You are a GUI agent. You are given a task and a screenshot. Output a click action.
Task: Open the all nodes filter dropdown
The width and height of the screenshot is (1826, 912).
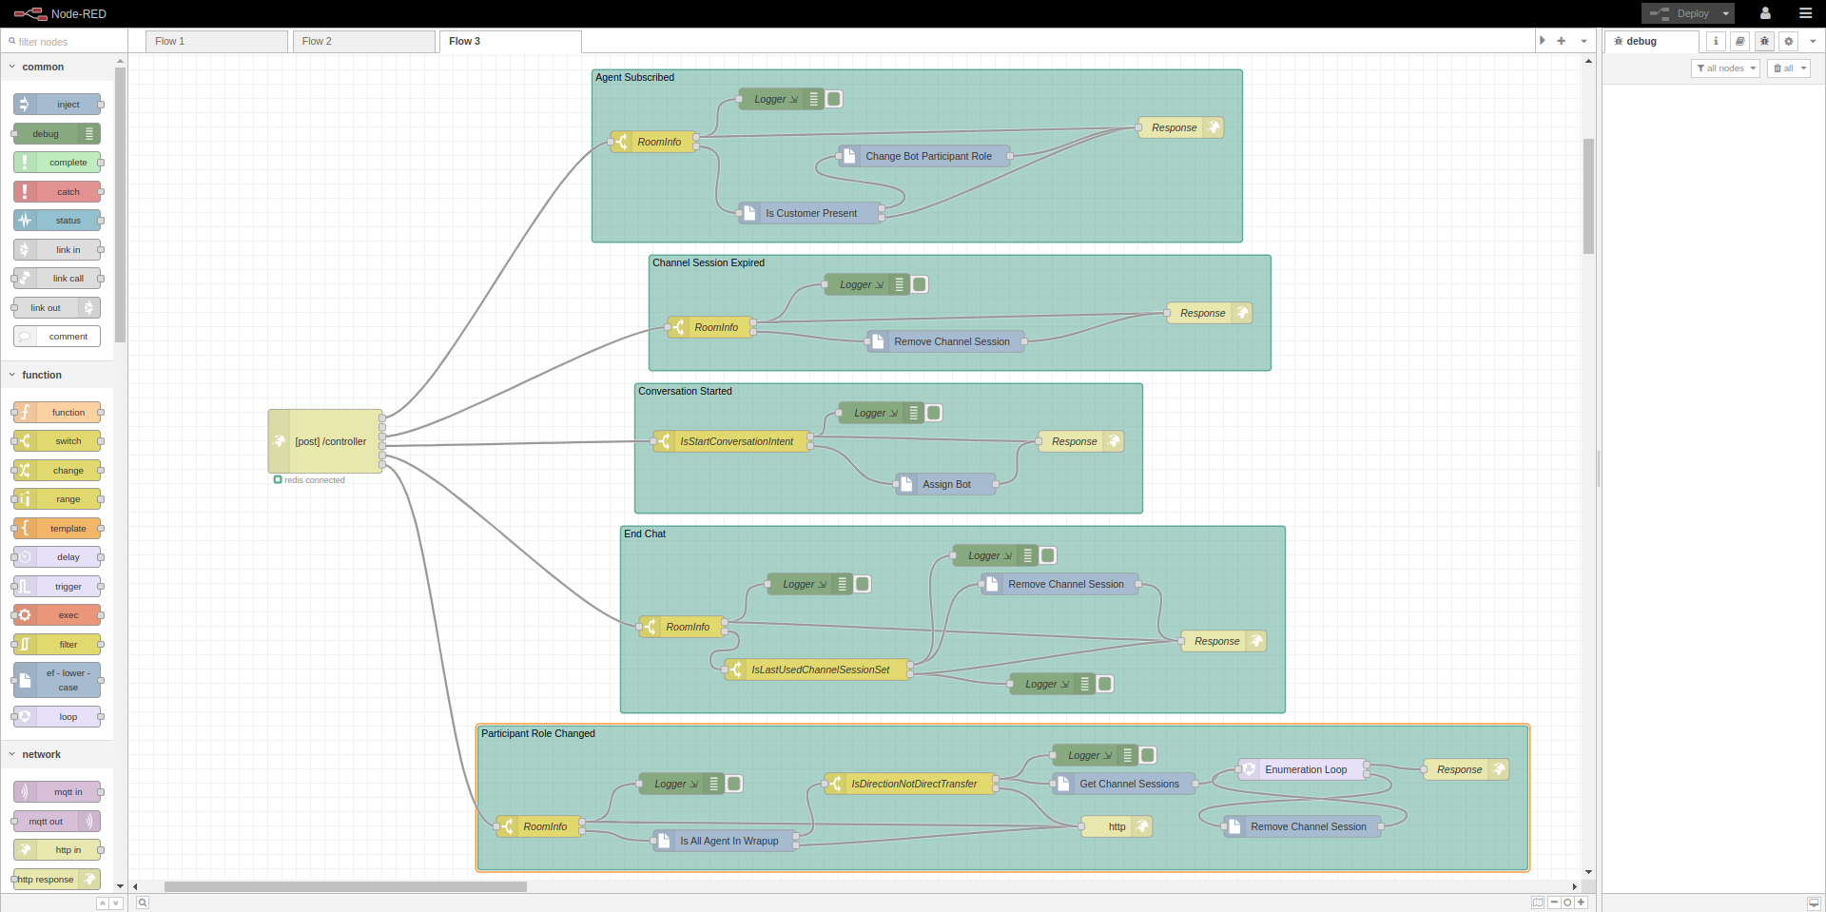coord(1725,68)
